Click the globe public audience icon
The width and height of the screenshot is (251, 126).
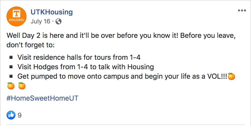coord(58,21)
